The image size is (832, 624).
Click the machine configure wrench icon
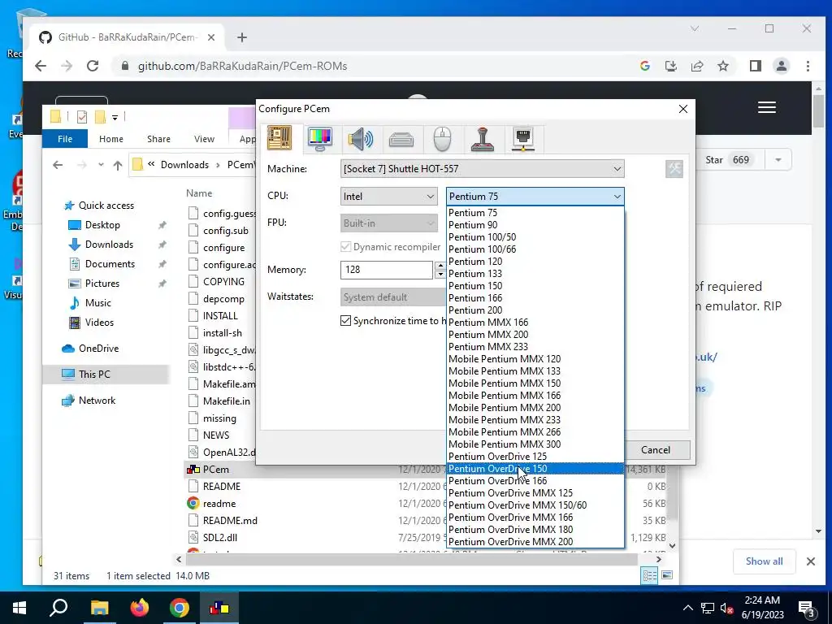pos(674,169)
